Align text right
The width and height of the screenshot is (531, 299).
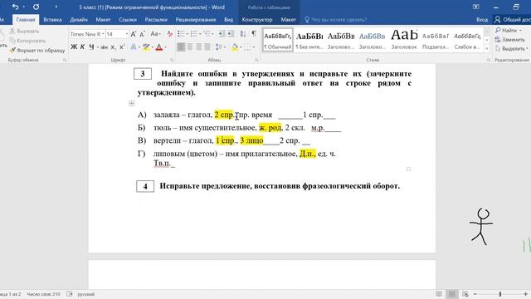click(199, 47)
